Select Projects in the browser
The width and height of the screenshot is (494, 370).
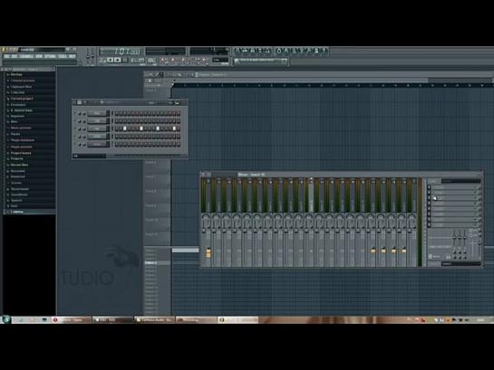17,158
